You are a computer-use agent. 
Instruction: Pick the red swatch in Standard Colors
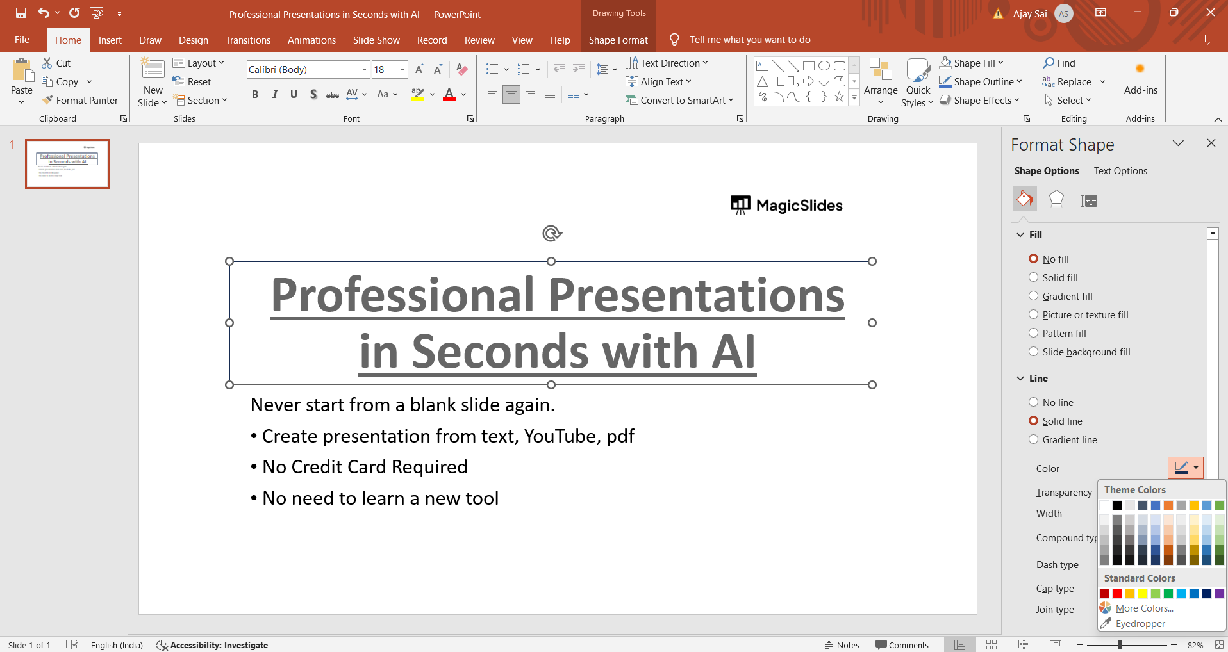(x=1116, y=594)
